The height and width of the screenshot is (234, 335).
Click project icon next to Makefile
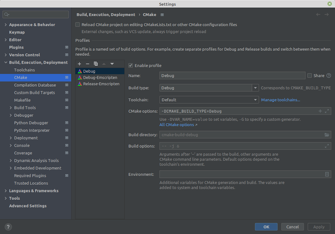pos(67,100)
